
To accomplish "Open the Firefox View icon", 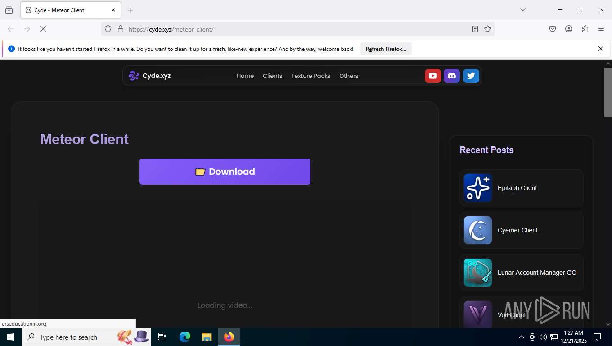I will pos(9,10).
